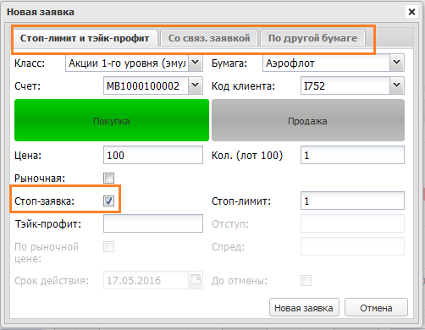Submit with the Новая заявка button
425x330 pixels.
304,308
